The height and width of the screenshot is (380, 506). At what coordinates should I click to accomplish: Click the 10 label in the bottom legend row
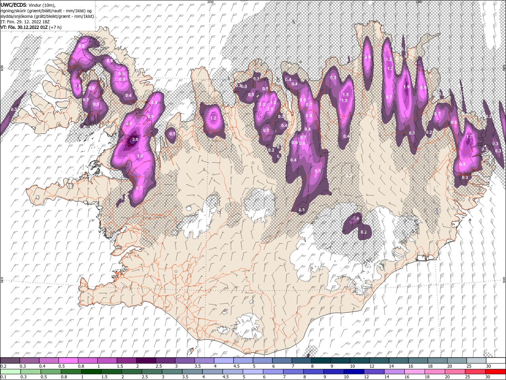click(x=346, y=377)
